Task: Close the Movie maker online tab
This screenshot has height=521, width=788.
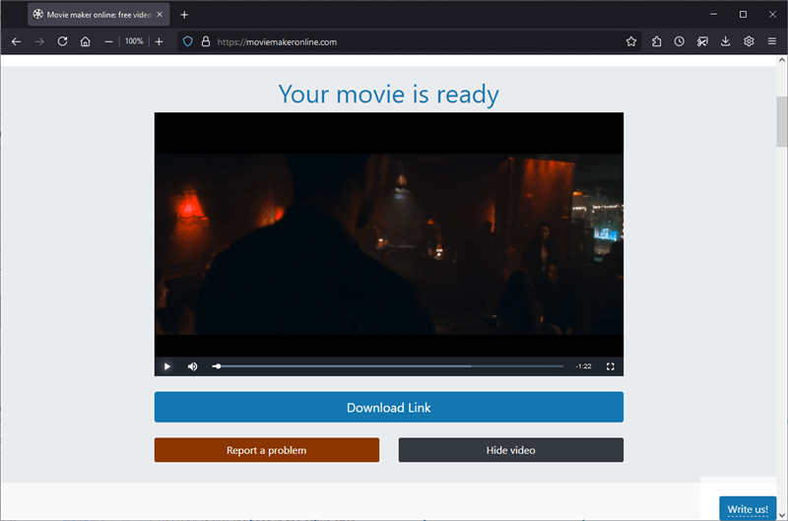Action: pyautogui.click(x=160, y=15)
